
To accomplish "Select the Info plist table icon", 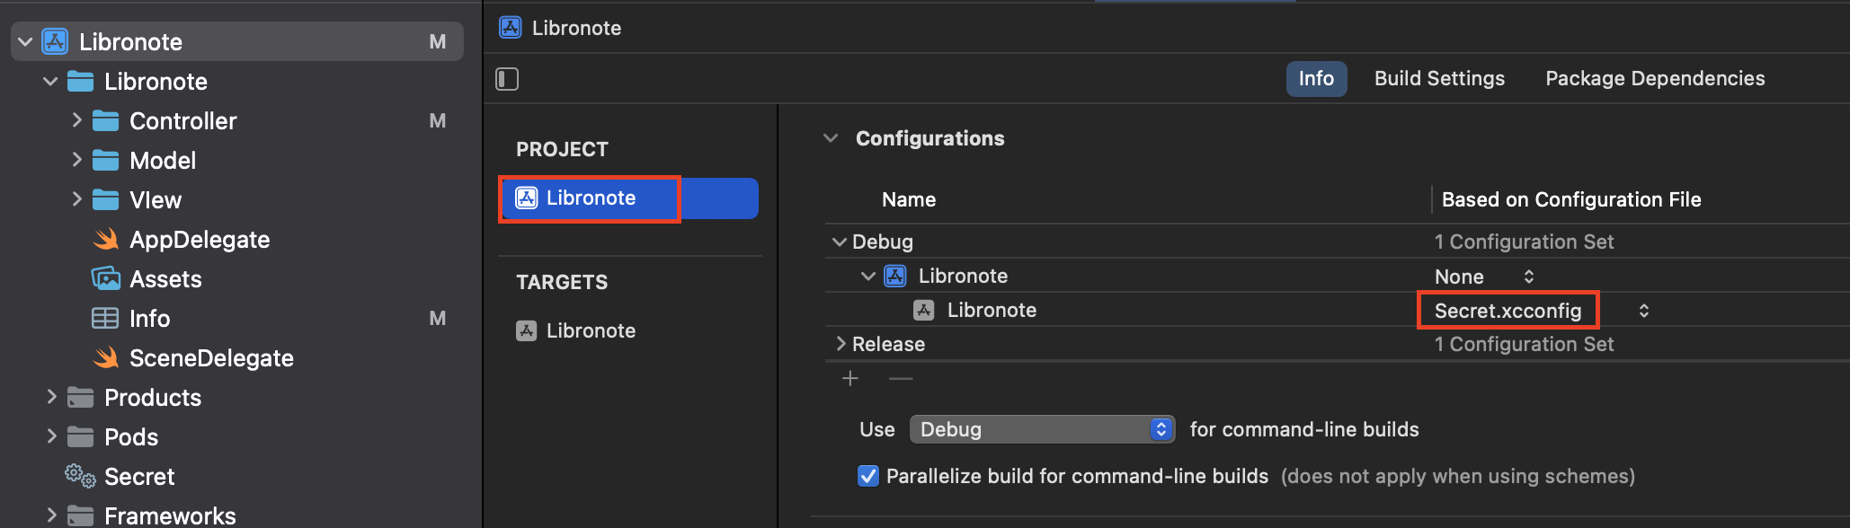I will click(105, 319).
